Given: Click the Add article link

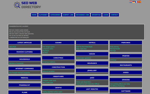Looking at the screenshot, I should (13, 47).
